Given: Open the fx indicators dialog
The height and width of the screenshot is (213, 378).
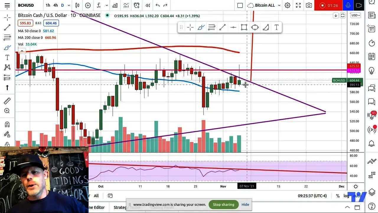Looking at the screenshot, I should (x=99, y=5).
